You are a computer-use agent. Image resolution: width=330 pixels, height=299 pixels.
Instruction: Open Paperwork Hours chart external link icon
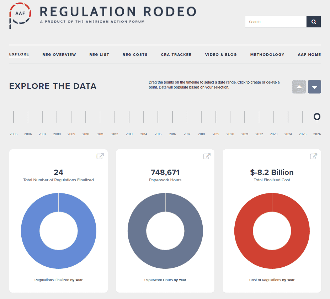coord(207,156)
